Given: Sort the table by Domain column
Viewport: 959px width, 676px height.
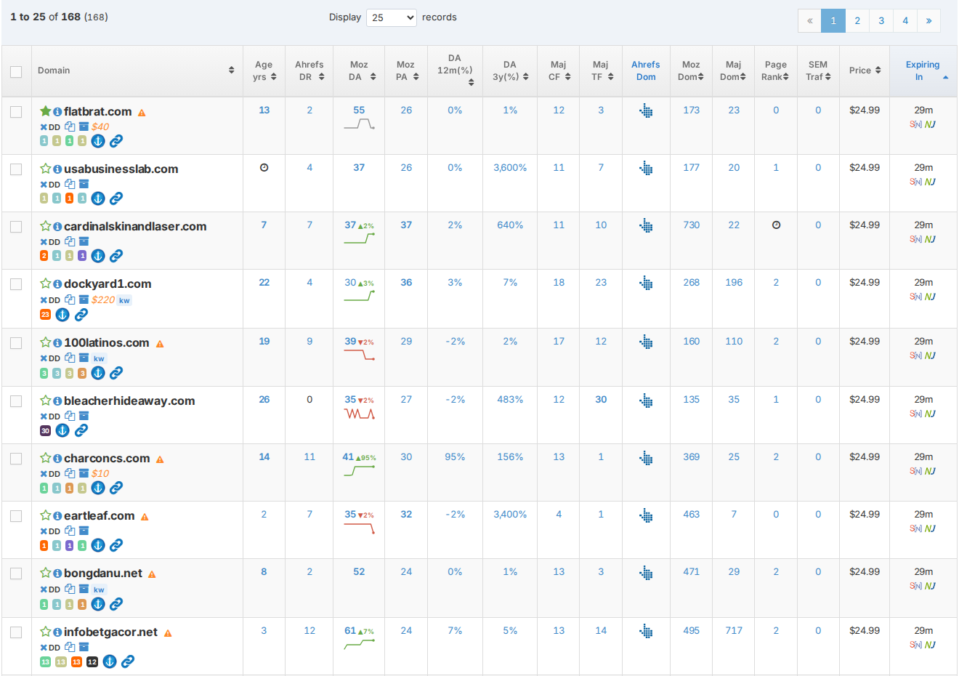Looking at the screenshot, I should [x=137, y=71].
